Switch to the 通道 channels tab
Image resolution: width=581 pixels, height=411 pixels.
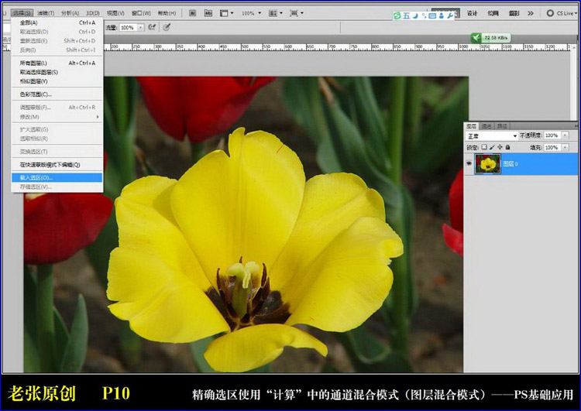486,125
